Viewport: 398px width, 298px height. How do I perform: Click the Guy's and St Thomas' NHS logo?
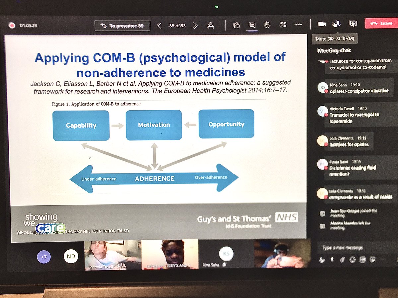(247, 221)
